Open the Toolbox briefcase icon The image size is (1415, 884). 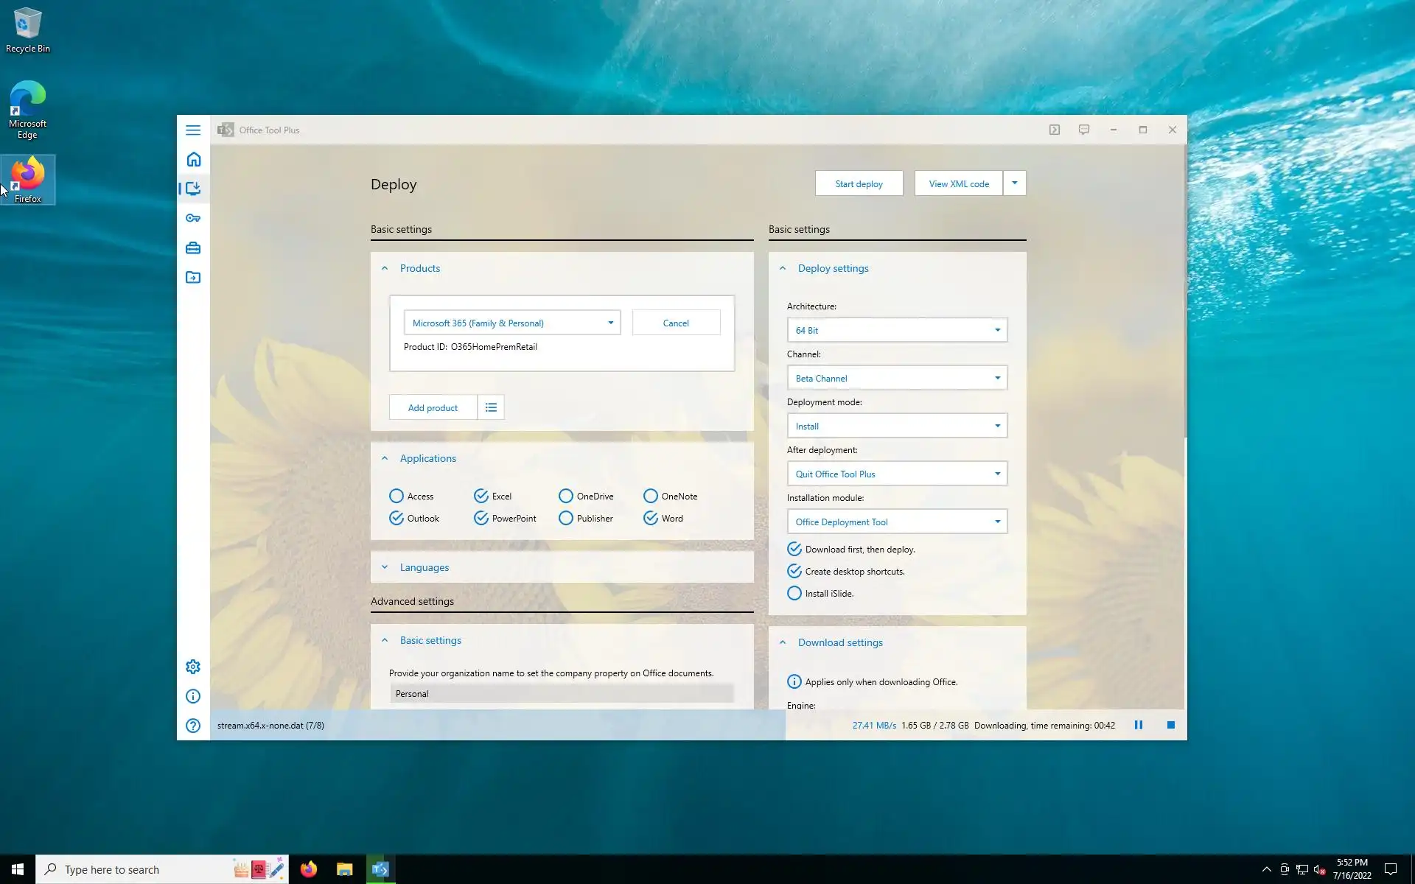(x=193, y=248)
